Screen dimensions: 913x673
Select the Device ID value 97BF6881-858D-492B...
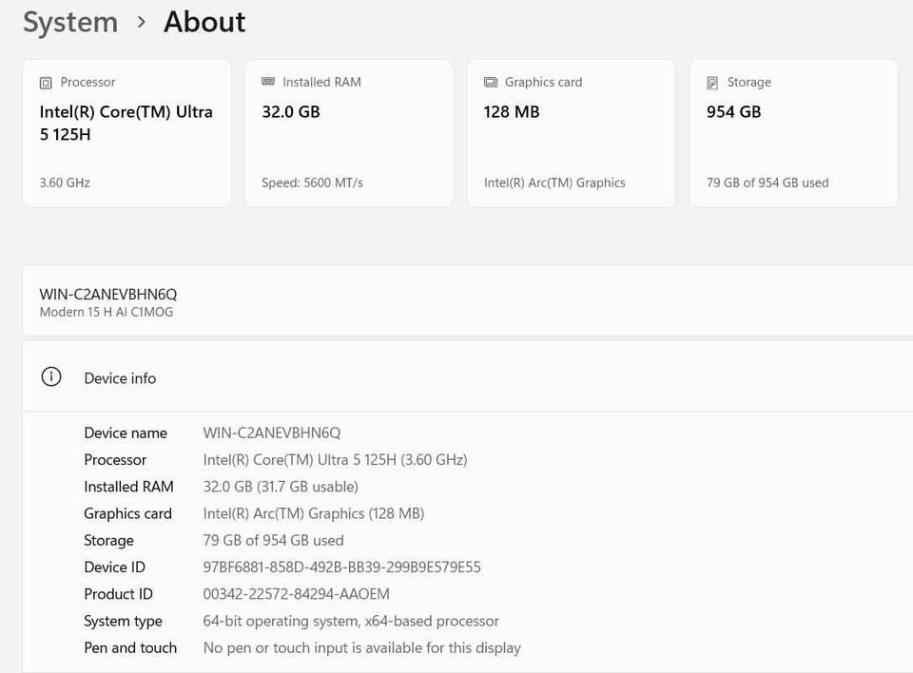[341, 567]
